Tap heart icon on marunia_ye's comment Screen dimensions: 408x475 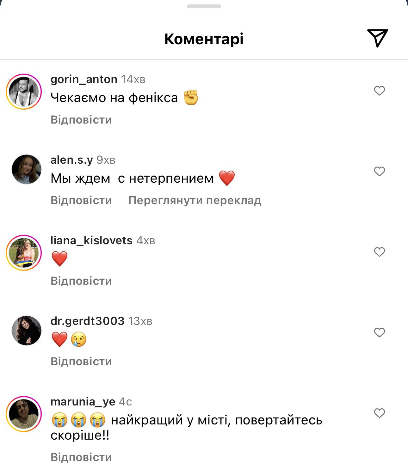[x=379, y=413]
